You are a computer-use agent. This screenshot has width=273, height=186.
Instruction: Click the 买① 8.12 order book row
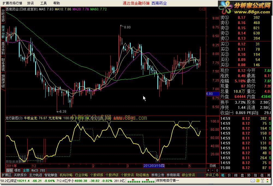(x=245, y=44)
